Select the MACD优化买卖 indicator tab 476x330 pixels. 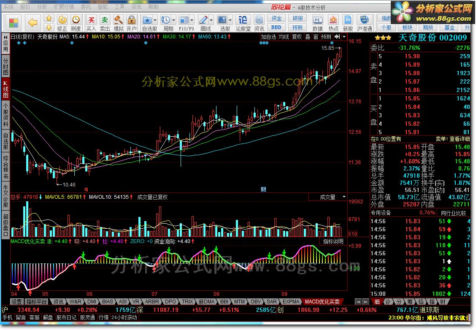pyautogui.click(x=322, y=301)
